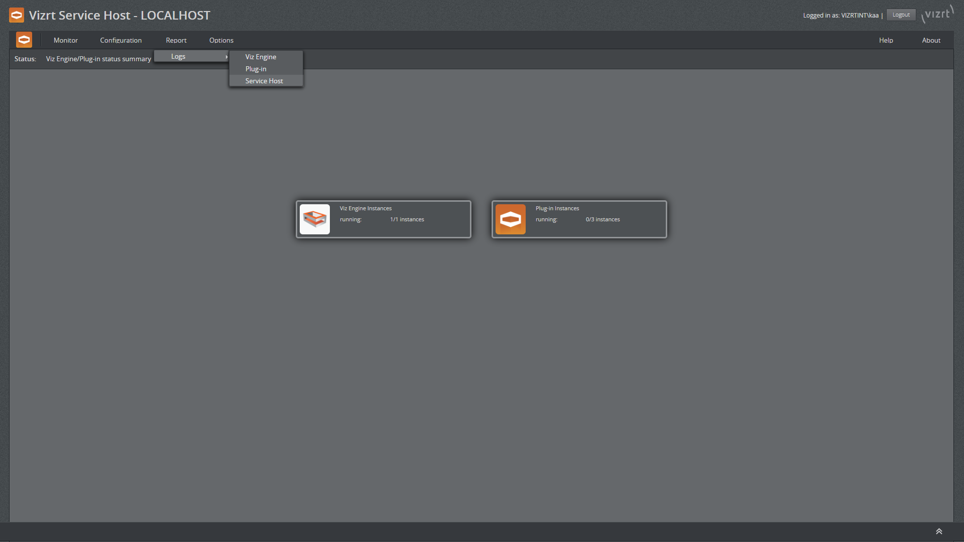The height and width of the screenshot is (542, 964).
Task: Open the Help menu
Action: tap(886, 40)
